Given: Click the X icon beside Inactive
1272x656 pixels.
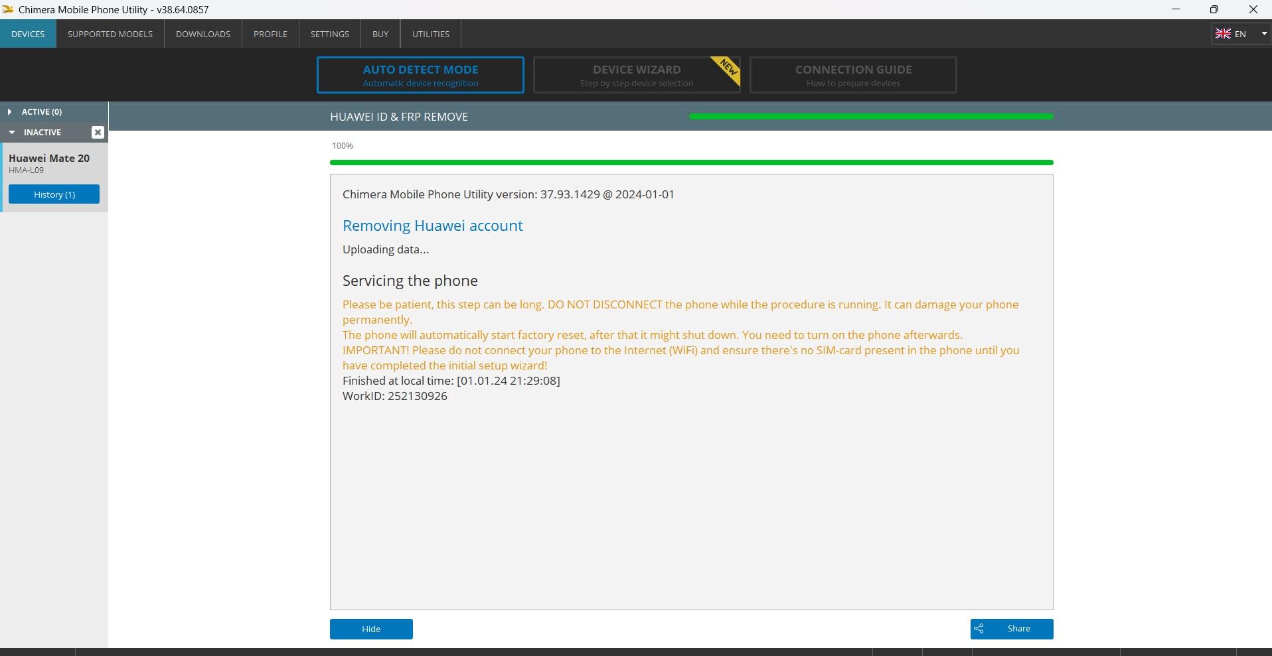Looking at the screenshot, I should point(98,132).
